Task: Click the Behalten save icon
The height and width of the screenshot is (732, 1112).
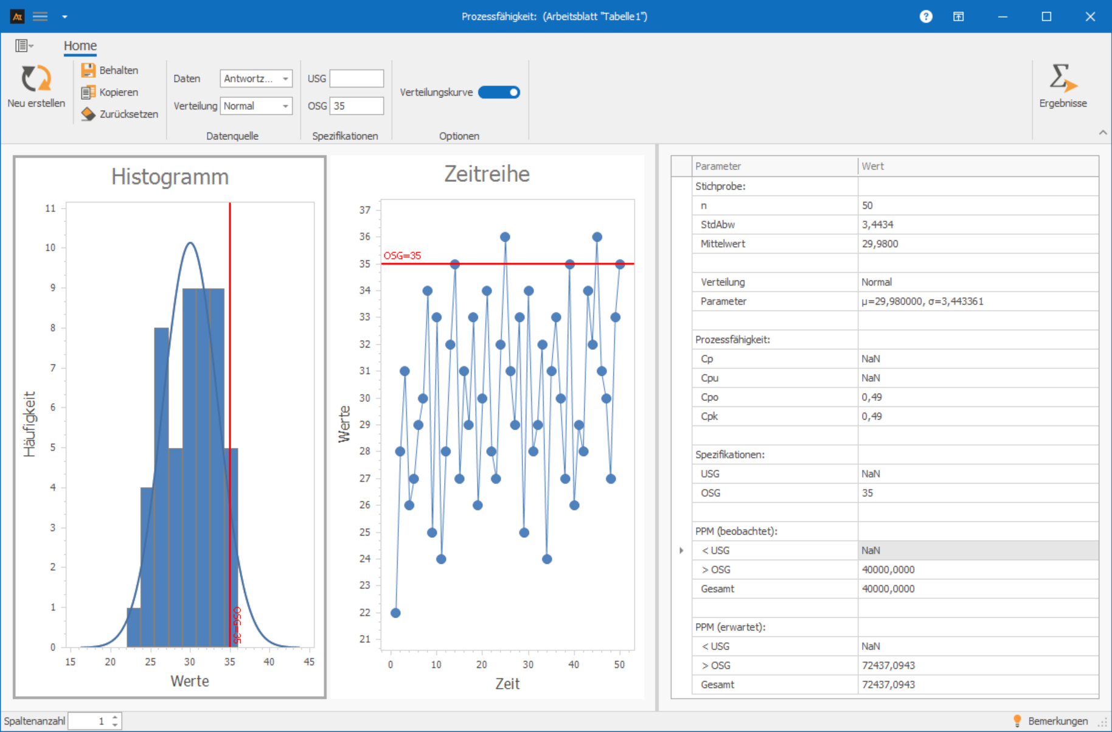Action: point(88,71)
